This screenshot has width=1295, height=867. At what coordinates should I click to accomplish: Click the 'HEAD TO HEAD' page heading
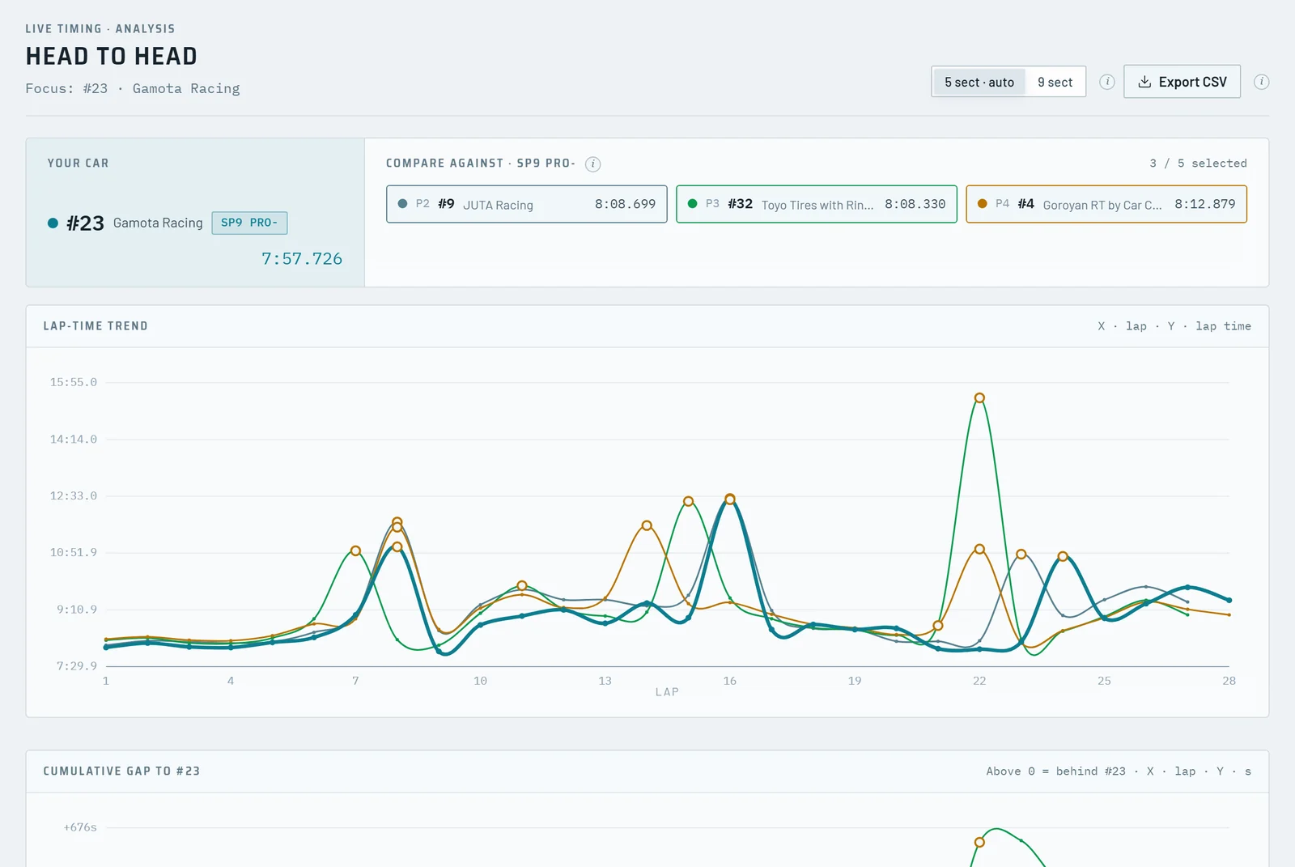[112, 56]
